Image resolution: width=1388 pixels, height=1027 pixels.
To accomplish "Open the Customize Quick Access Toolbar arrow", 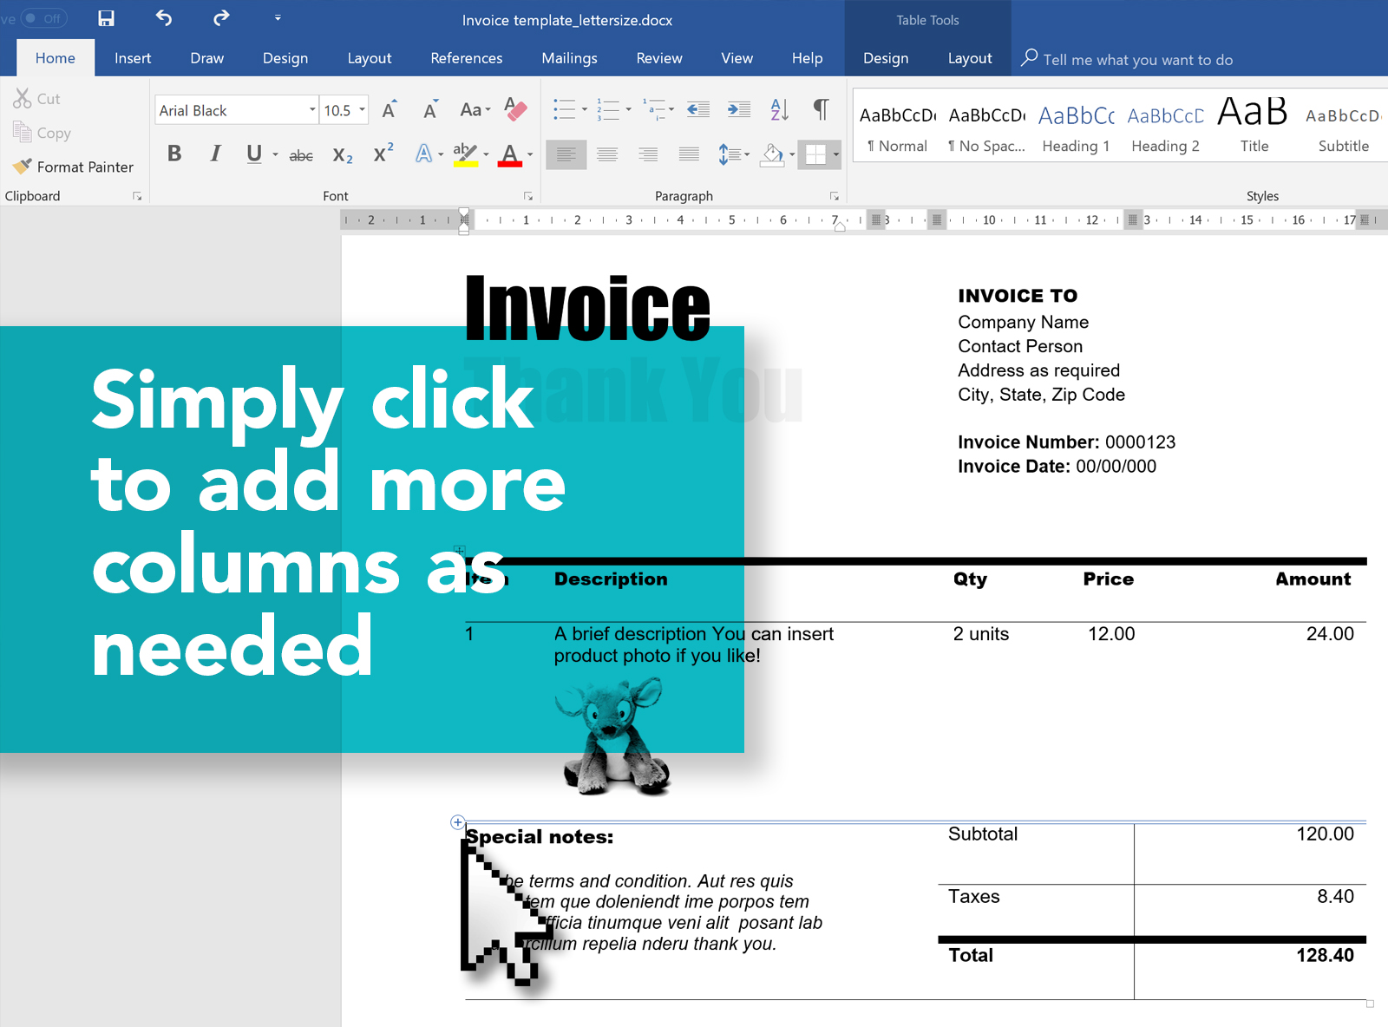I will tap(278, 17).
